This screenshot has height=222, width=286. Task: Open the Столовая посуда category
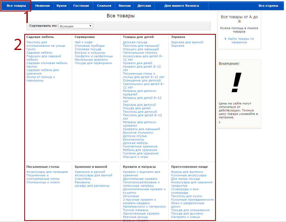point(88,49)
